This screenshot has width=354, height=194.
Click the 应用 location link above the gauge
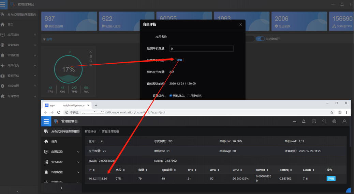pyautogui.click(x=48, y=39)
